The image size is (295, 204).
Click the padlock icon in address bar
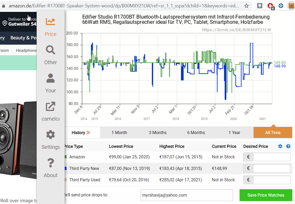pyautogui.click(x=3, y=6)
